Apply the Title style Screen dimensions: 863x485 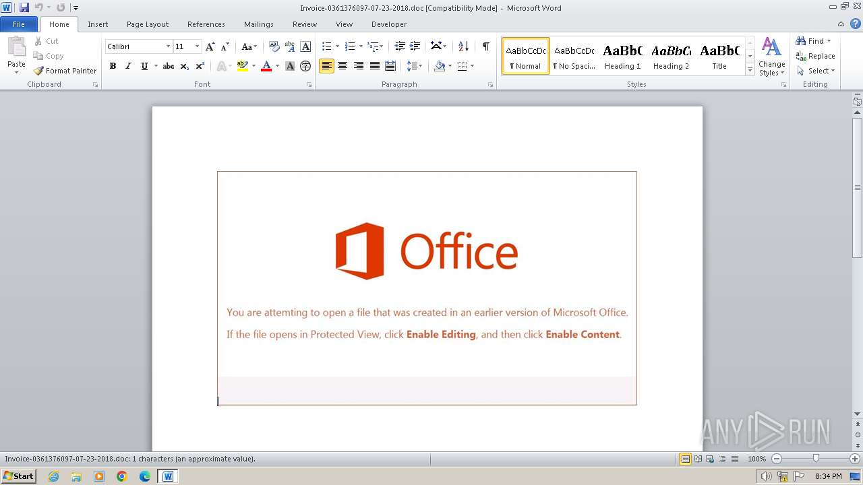click(x=719, y=56)
